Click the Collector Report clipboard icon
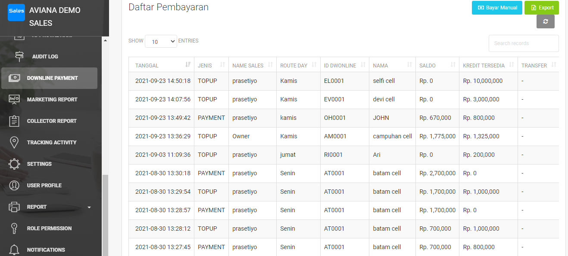This screenshot has height=256, width=568. (x=14, y=121)
